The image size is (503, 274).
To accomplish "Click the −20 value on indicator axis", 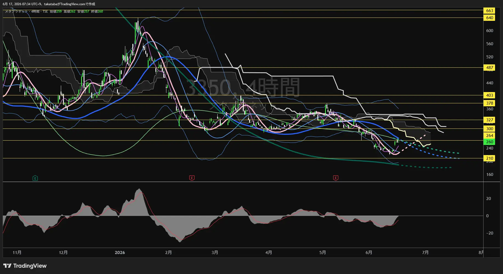I will tap(490, 233).
